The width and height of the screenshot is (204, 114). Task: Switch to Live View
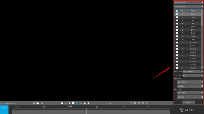pyautogui.click(x=187, y=110)
